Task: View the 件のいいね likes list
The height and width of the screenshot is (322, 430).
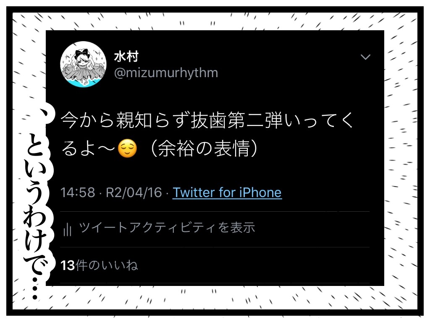Action: tap(106, 265)
